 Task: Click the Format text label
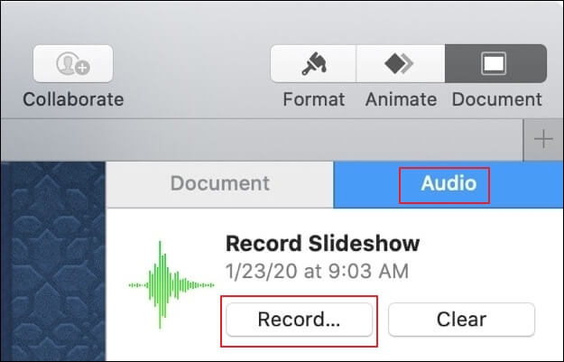314,99
